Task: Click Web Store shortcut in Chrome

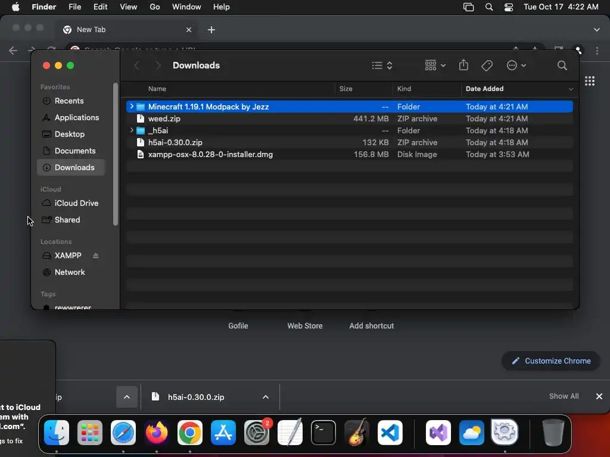Action: 305,325
